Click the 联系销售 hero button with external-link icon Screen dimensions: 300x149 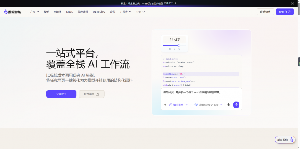click(x=92, y=94)
